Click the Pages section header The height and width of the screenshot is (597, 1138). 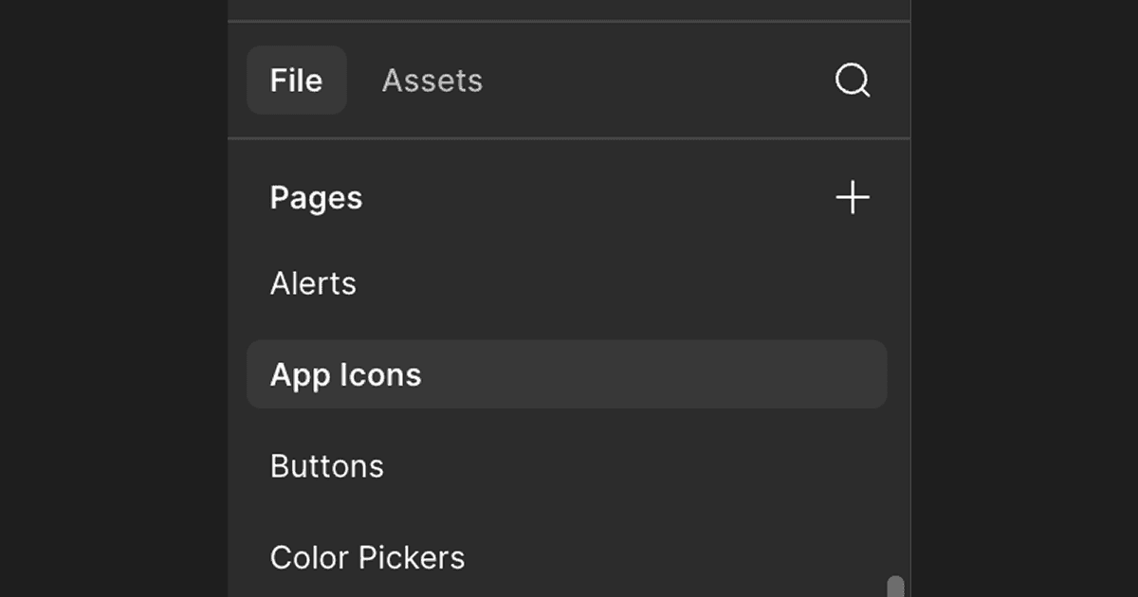[316, 198]
